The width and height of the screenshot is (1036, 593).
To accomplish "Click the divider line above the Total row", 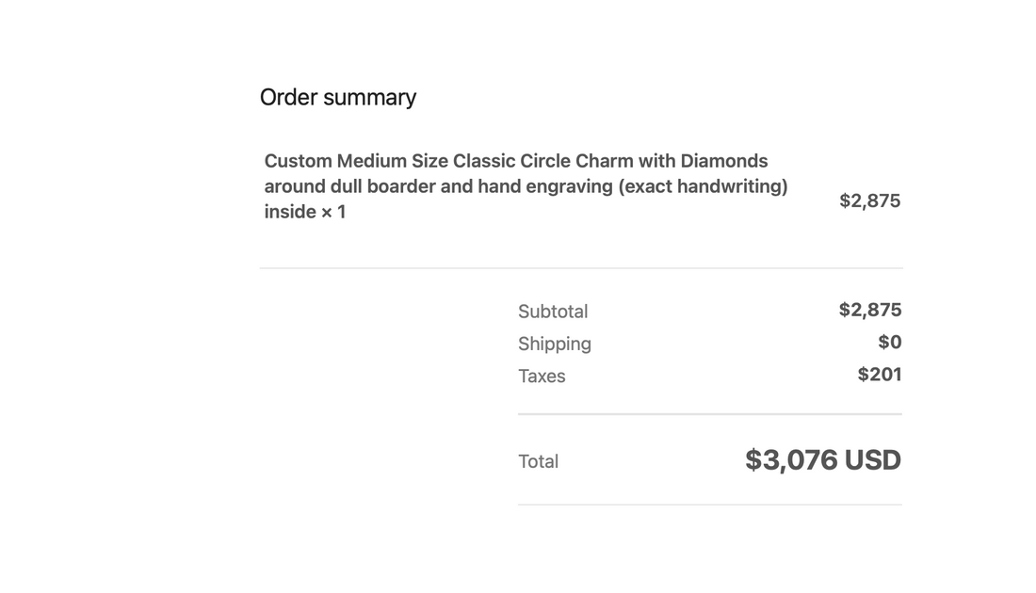I will pyautogui.click(x=709, y=414).
